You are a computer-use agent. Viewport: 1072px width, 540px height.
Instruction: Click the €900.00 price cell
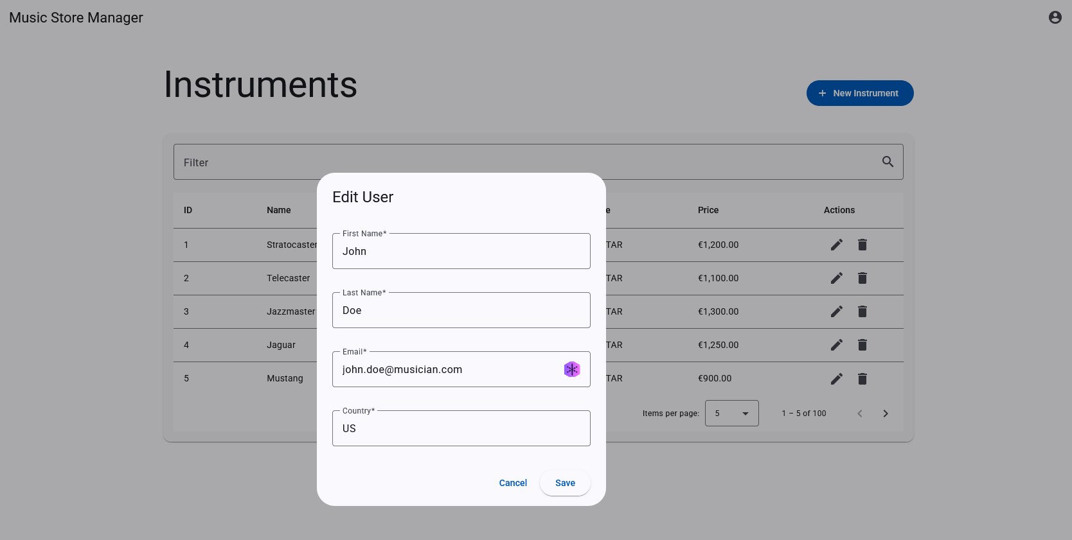tap(715, 378)
